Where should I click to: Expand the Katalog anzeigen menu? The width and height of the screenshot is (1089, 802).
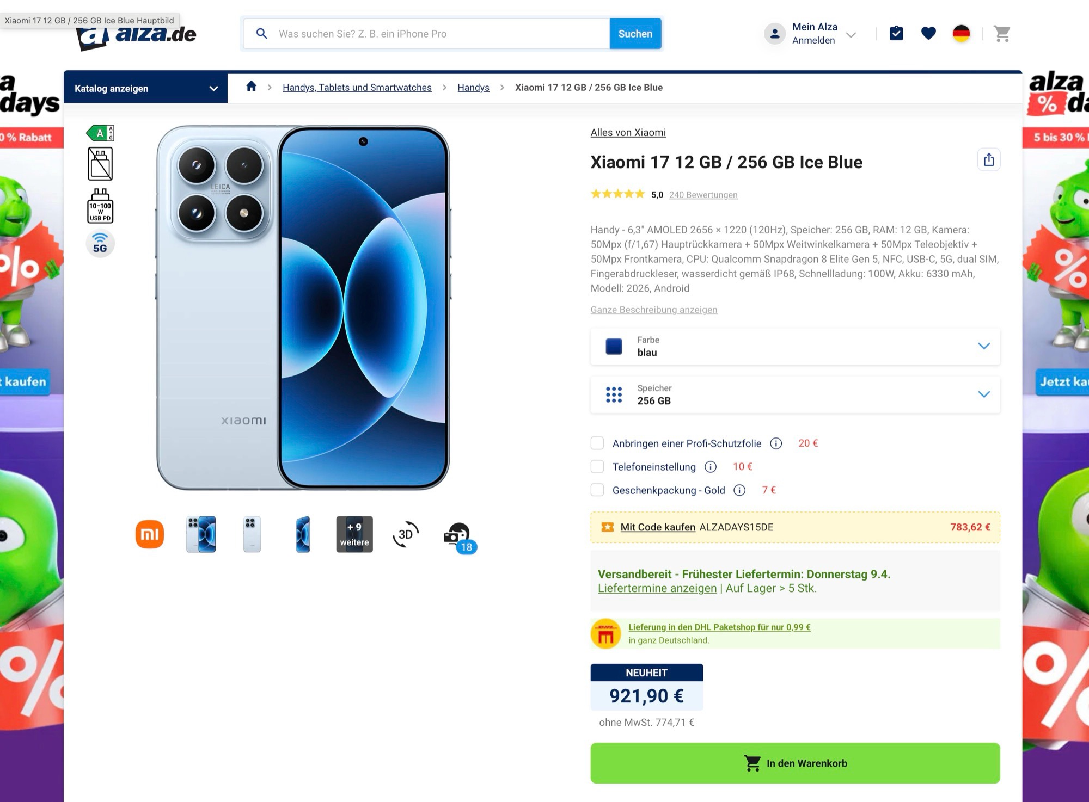click(145, 88)
